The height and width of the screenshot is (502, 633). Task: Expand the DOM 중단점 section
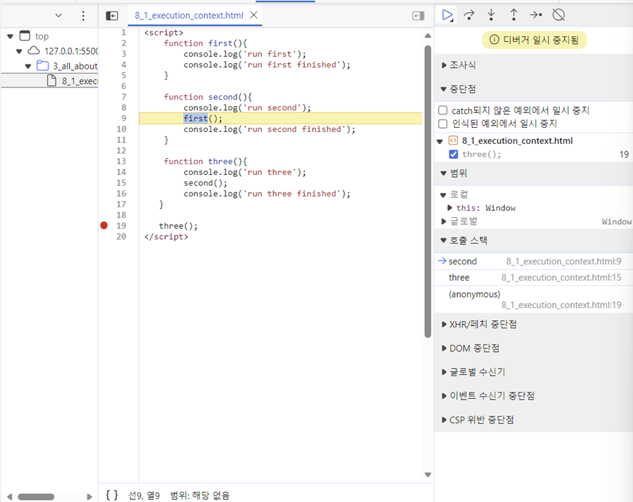(444, 348)
